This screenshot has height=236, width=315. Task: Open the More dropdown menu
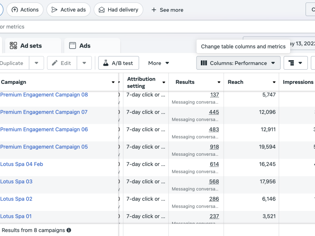point(159,63)
